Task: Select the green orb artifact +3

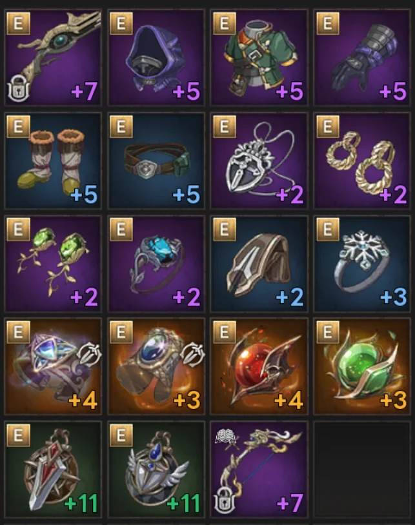Action: pyautogui.click(x=362, y=366)
